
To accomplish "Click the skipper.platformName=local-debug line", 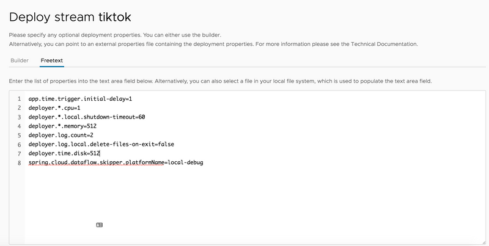I will click(x=116, y=163).
